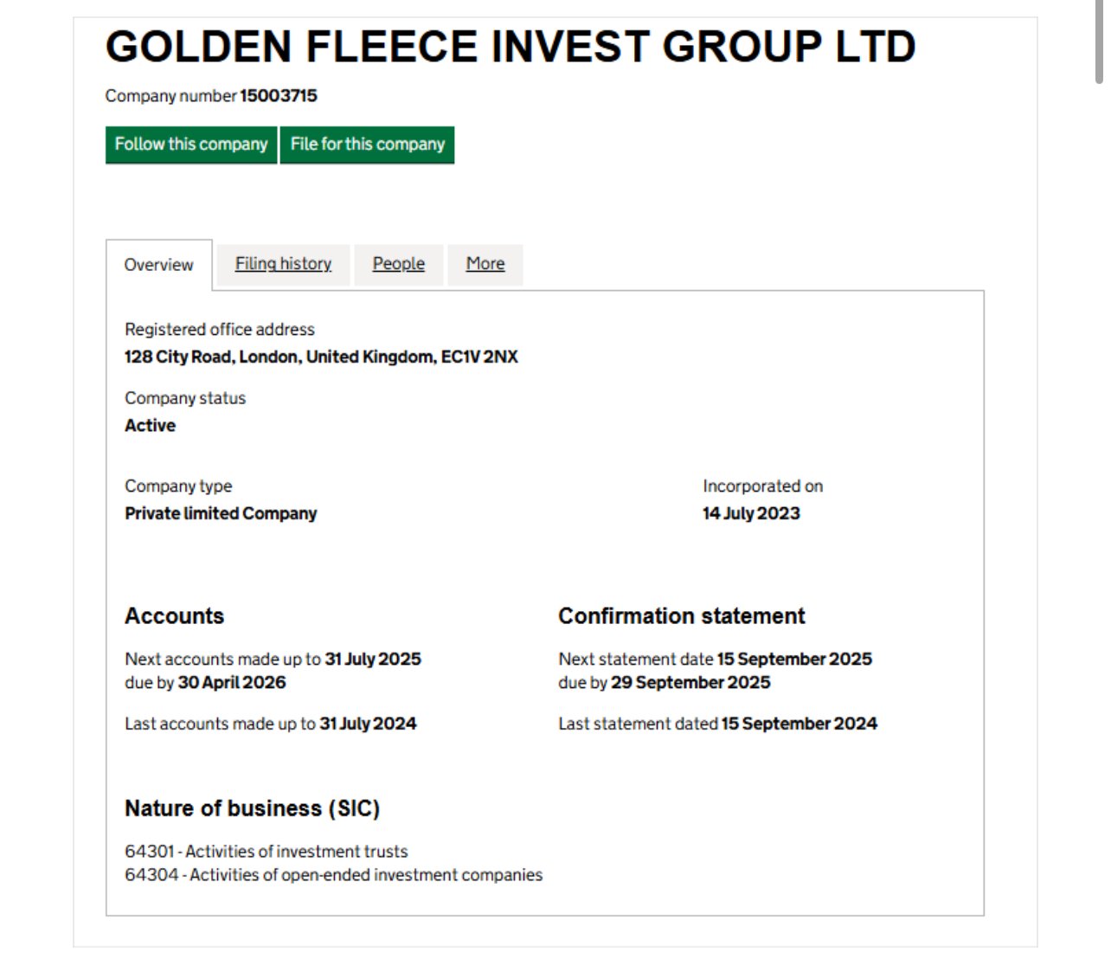Switch to the People tab
This screenshot has width=1111, height=959.
398,264
